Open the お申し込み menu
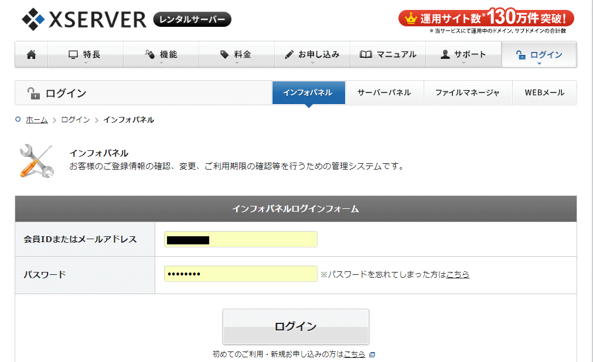593x362 pixels. pos(312,55)
